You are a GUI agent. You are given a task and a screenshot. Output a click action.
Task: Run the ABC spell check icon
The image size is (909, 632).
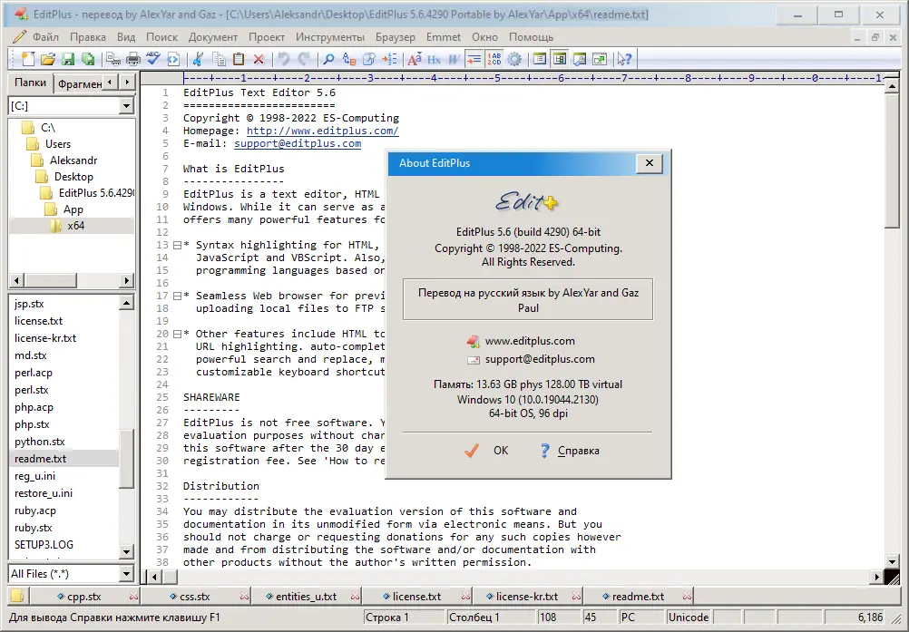153,59
